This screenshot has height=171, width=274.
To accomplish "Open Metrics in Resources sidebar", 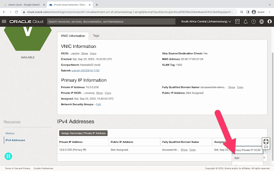I will [x=10, y=133].
